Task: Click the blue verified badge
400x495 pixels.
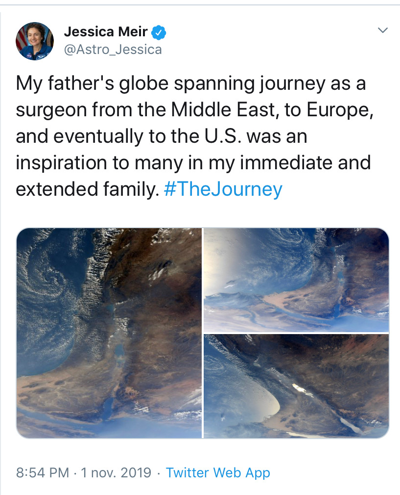Action: click(159, 33)
